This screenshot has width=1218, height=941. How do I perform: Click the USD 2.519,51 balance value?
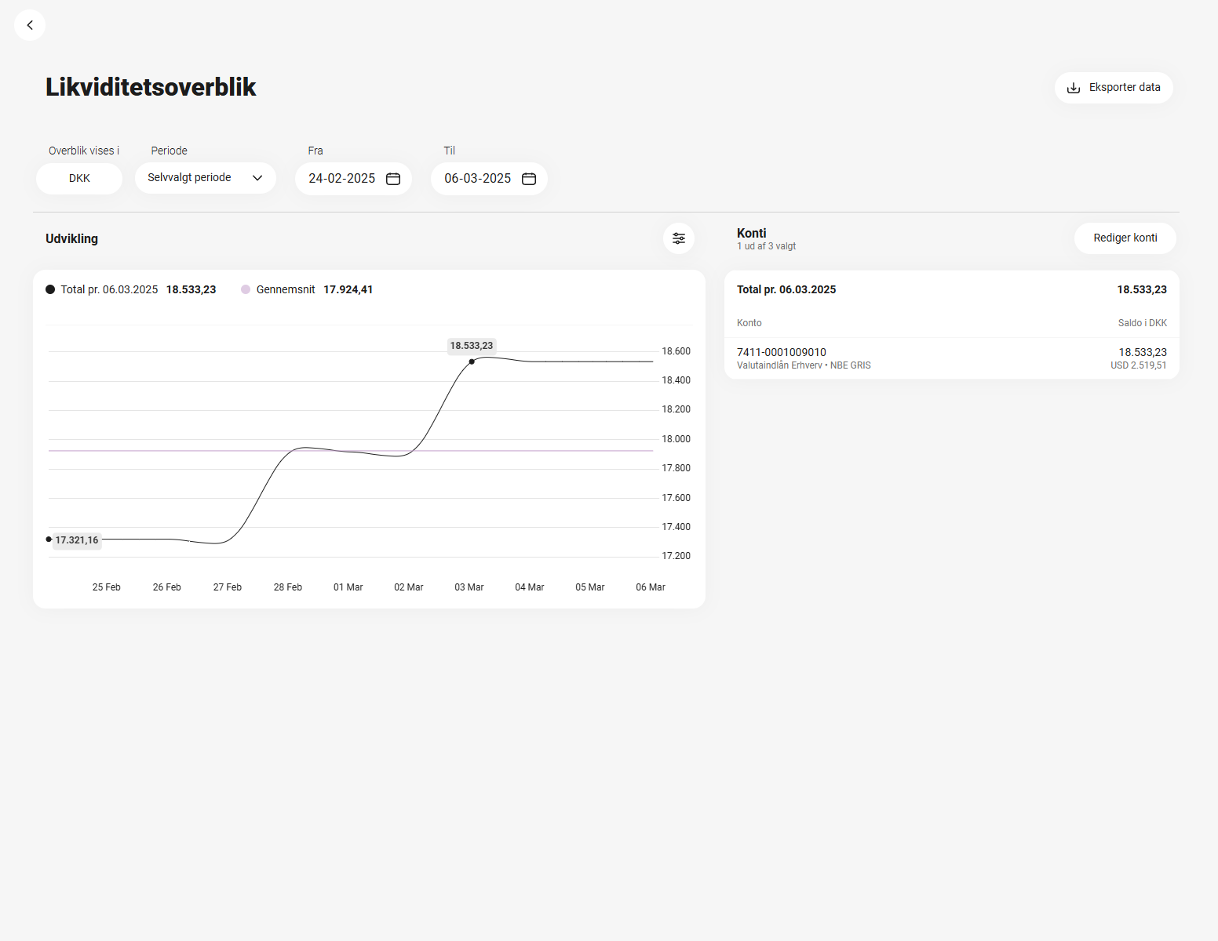[1138, 365]
